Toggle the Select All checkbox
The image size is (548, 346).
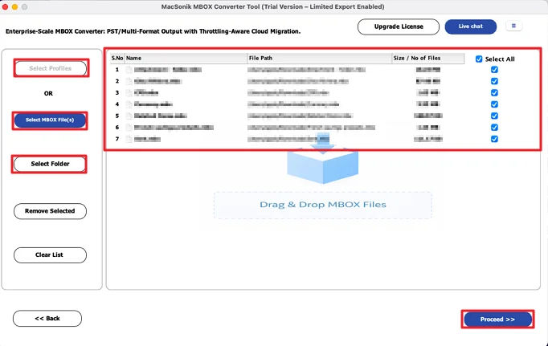pos(479,59)
